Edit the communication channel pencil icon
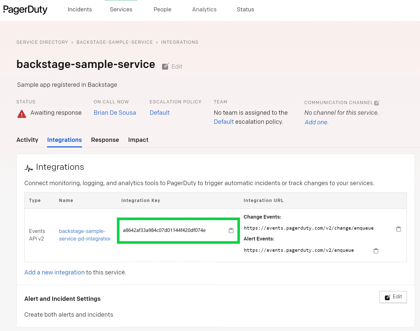This screenshot has height=331, width=420. [x=376, y=103]
